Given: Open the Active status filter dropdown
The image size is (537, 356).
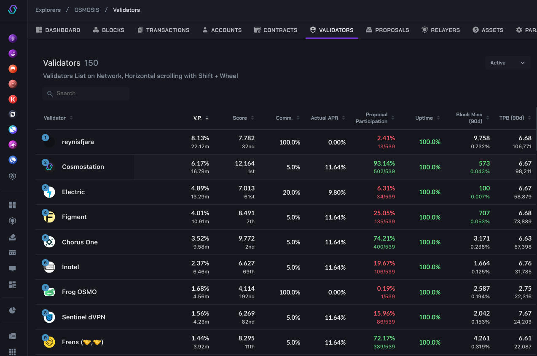Looking at the screenshot, I should [x=507, y=63].
